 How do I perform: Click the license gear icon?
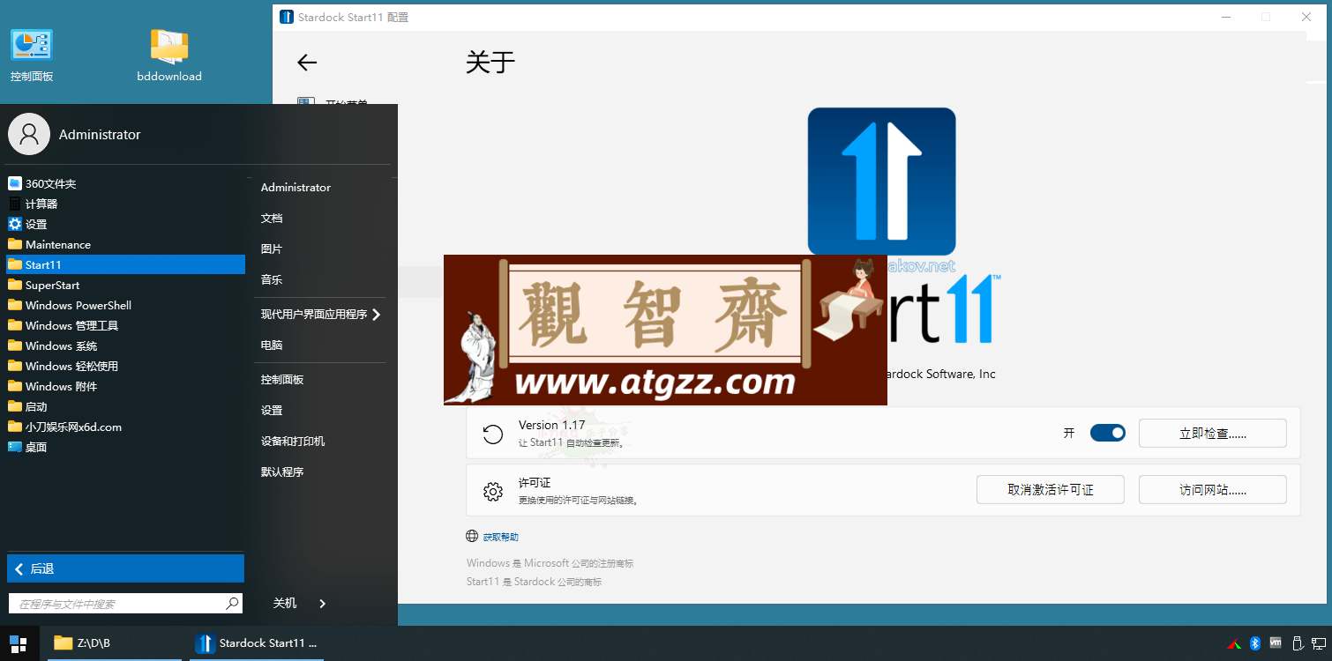493,491
